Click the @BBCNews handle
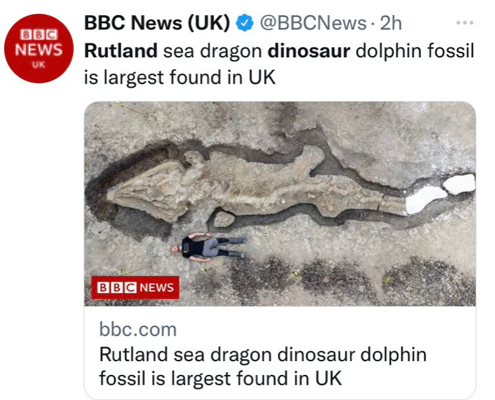This screenshot has width=495, height=400. tap(313, 23)
